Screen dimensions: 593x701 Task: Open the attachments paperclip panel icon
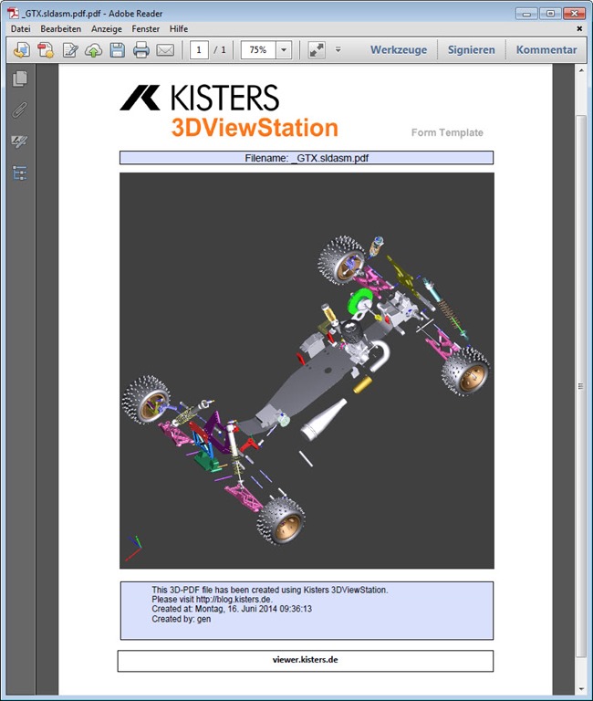coord(20,110)
